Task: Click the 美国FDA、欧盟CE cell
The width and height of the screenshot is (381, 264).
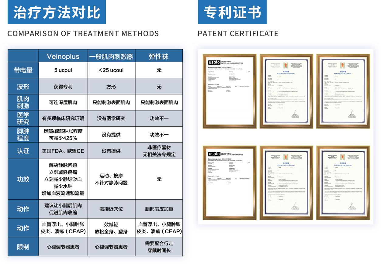Action: tap(63, 151)
